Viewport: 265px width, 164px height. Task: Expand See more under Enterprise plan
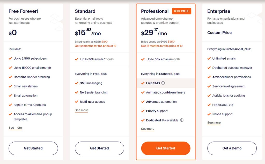(x=214, y=123)
